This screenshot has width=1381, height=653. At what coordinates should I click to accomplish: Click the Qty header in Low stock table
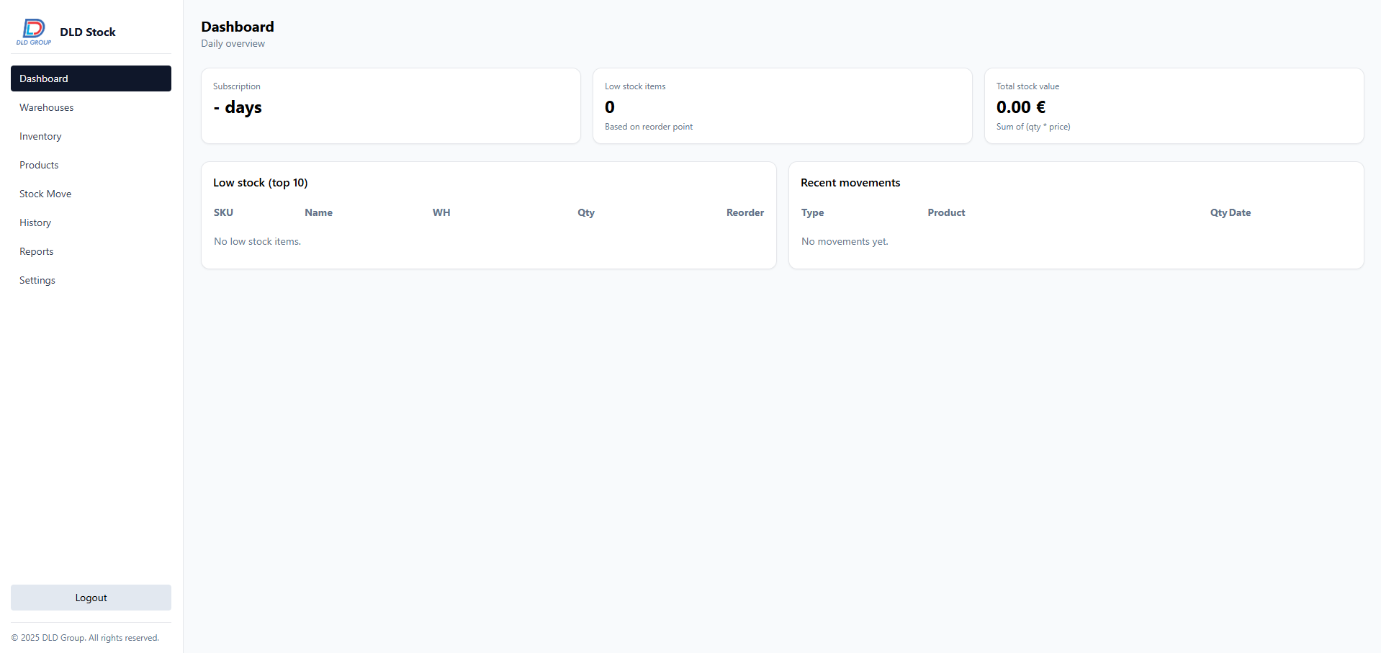(x=586, y=212)
